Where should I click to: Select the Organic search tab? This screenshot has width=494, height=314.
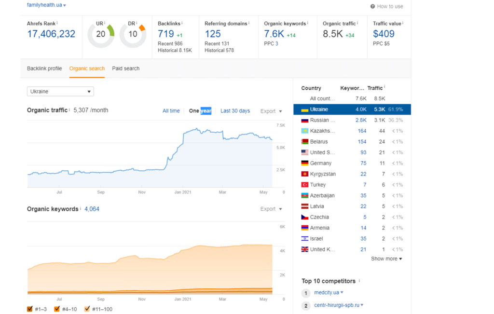click(x=87, y=68)
